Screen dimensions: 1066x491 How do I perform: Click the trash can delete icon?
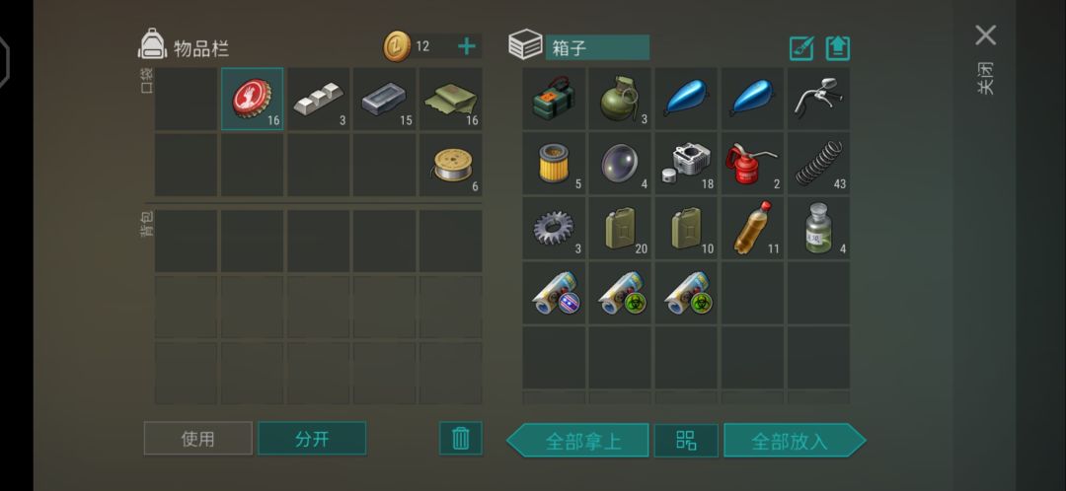point(461,438)
